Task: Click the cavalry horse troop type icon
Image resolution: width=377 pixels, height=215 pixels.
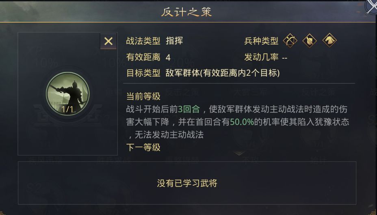Action: point(329,40)
